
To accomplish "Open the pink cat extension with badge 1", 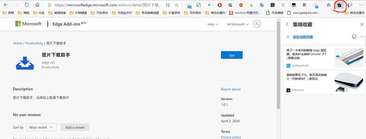I will (x=315, y=5).
